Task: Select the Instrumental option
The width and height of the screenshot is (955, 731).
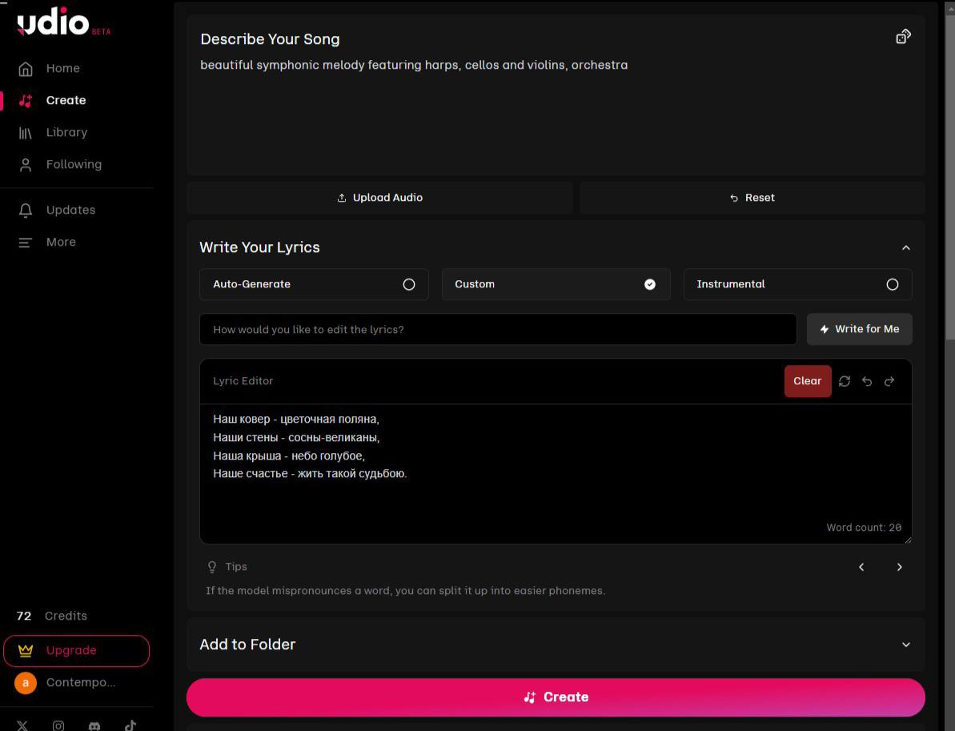Action: (x=797, y=284)
